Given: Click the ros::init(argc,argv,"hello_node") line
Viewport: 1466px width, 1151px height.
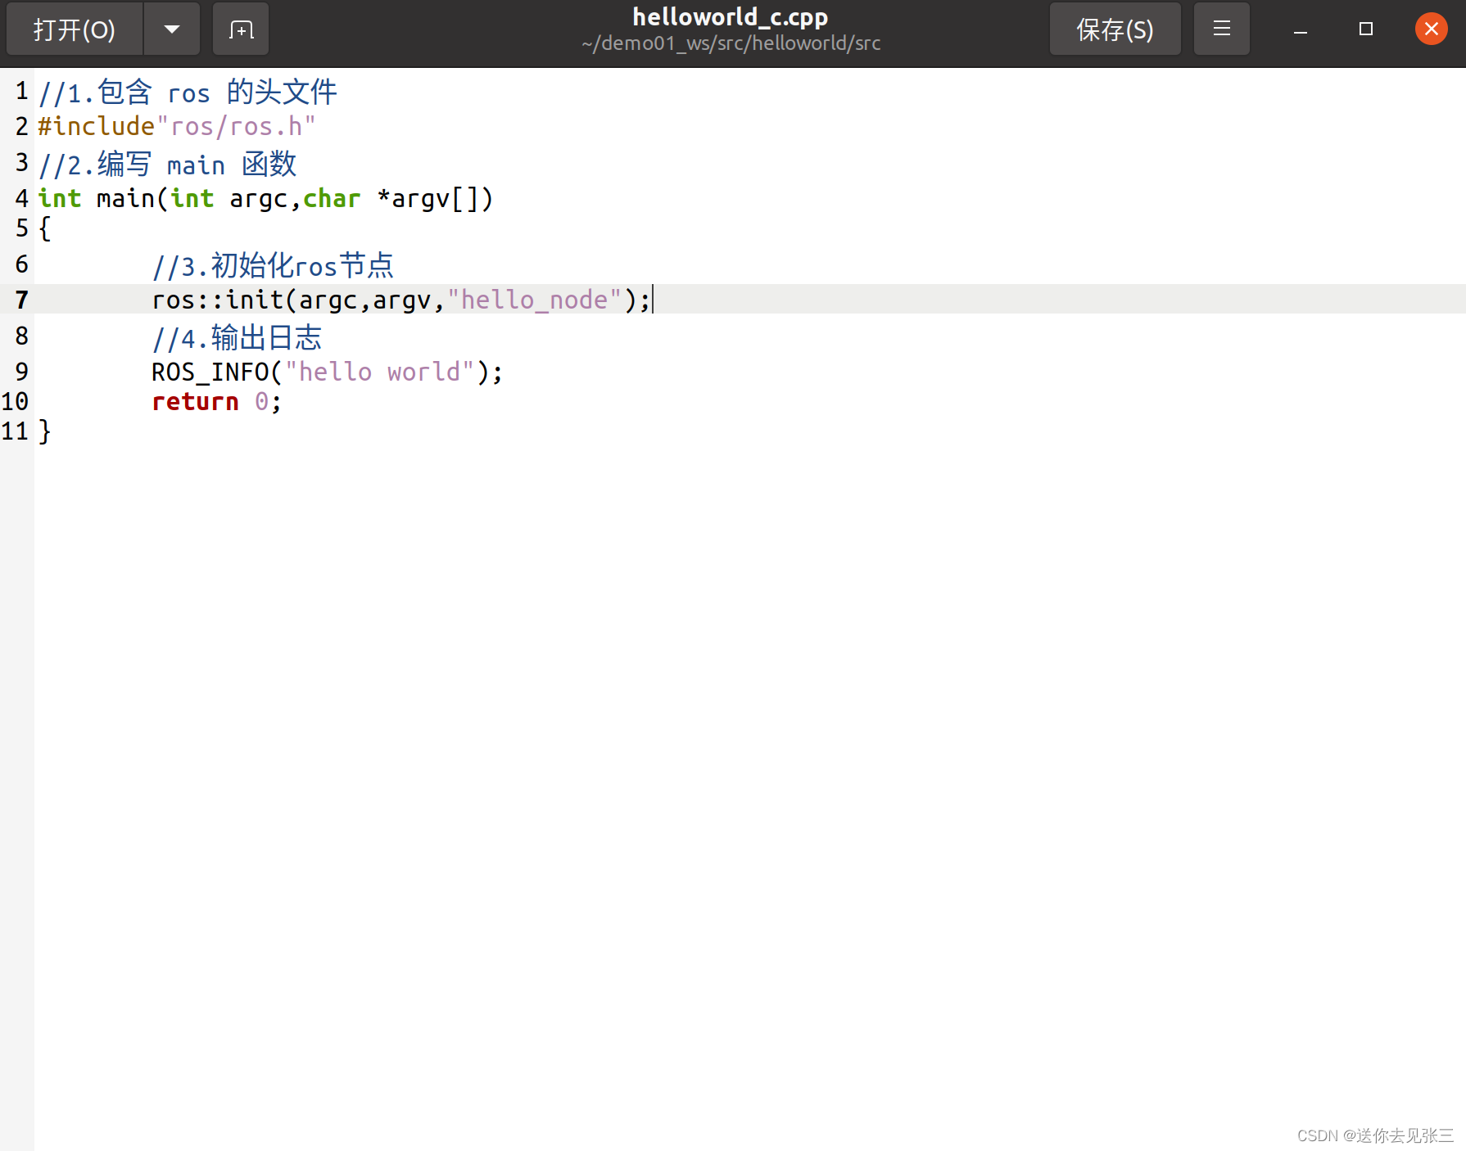Looking at the screenshot, I should (401, 300).
